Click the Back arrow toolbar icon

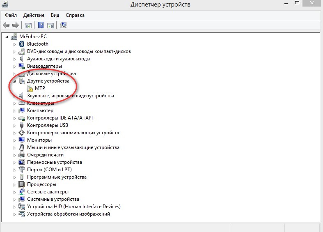(6, 25)
